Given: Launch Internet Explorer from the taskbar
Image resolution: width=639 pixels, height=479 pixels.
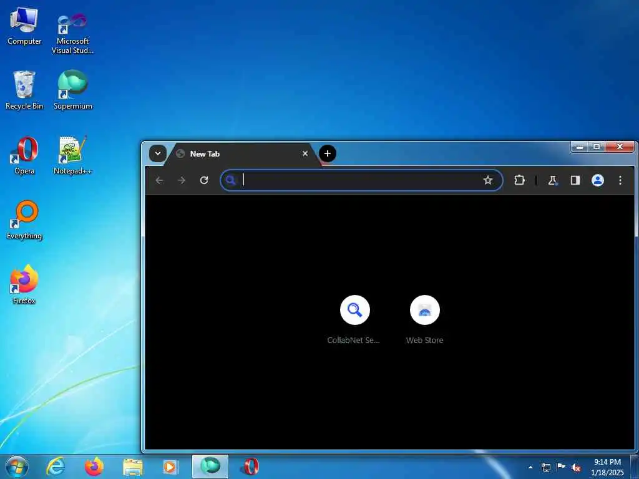Looking at the screenshot, I should [56, 467].
